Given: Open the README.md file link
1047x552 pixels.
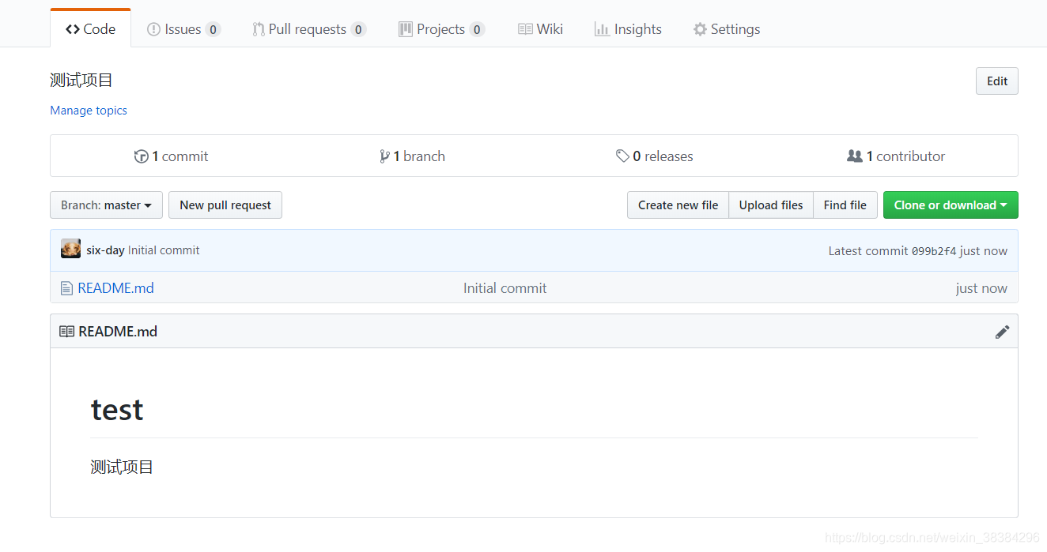Looking at the screenshot, I should (115, 288).
